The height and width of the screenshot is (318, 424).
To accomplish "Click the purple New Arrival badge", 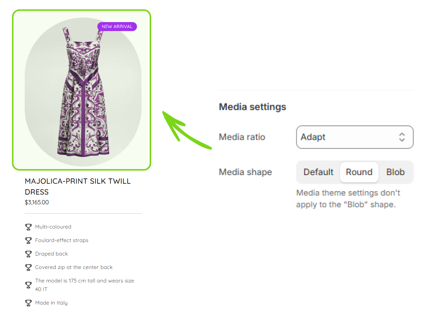I will point(117,27).
